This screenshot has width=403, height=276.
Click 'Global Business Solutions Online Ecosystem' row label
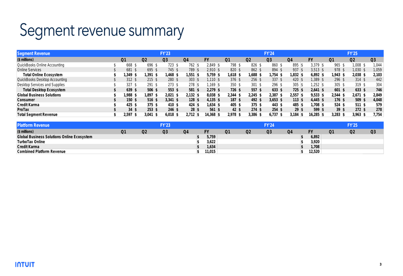point(54,137)
